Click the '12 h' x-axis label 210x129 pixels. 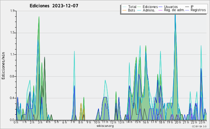tap(113, 122)
